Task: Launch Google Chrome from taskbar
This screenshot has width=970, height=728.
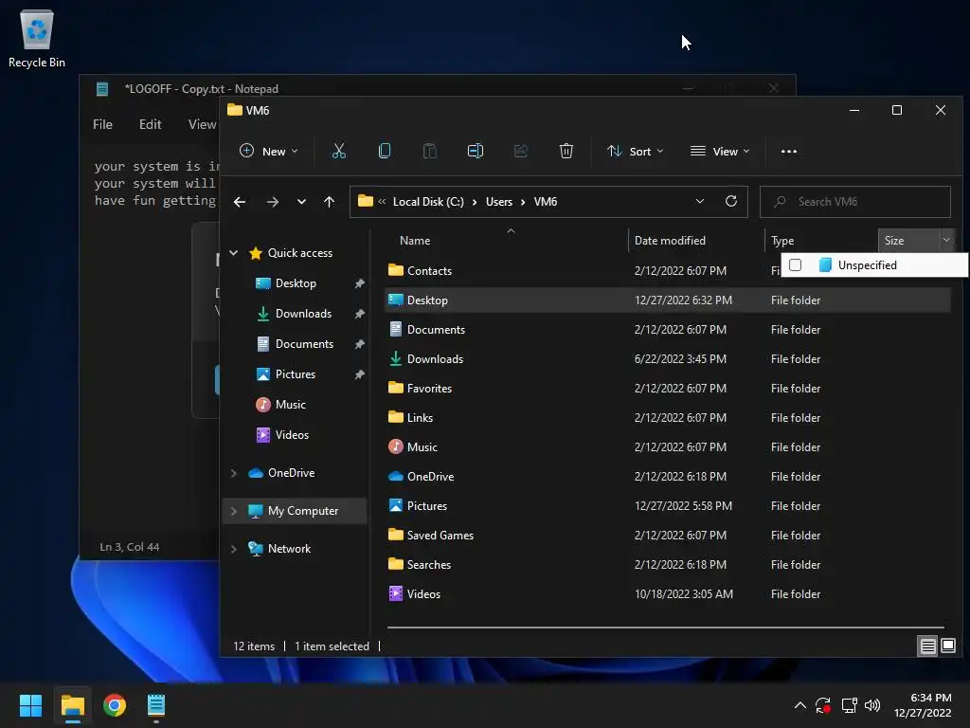Action: pyautogui.click(x=115, y=705)
